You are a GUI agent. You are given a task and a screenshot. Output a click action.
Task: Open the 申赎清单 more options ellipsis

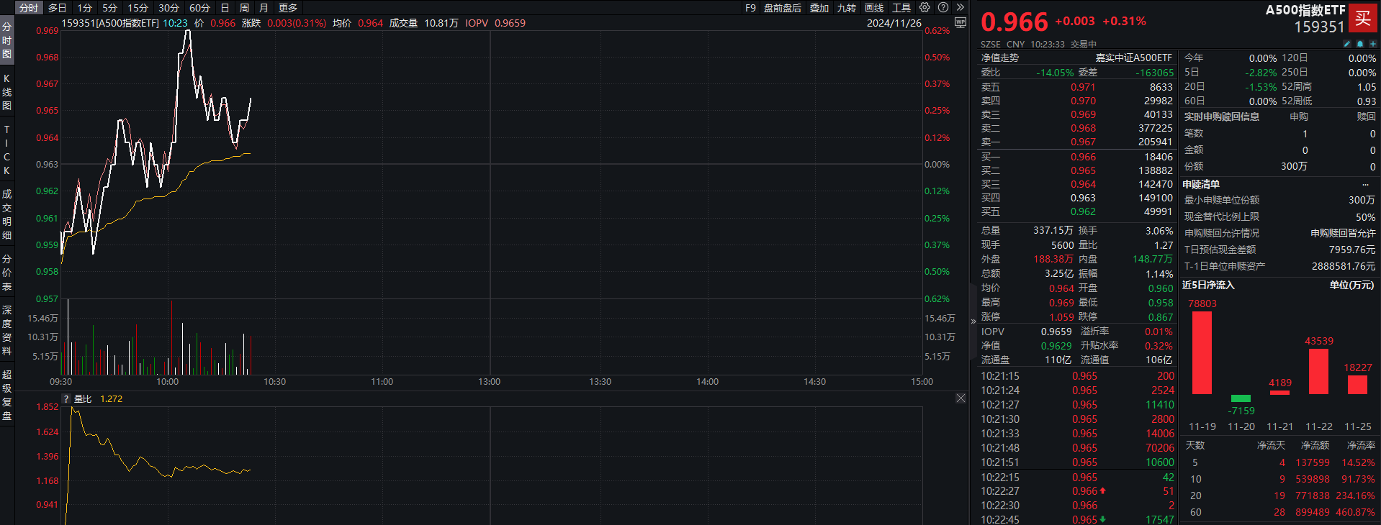tap(1365, 185)
